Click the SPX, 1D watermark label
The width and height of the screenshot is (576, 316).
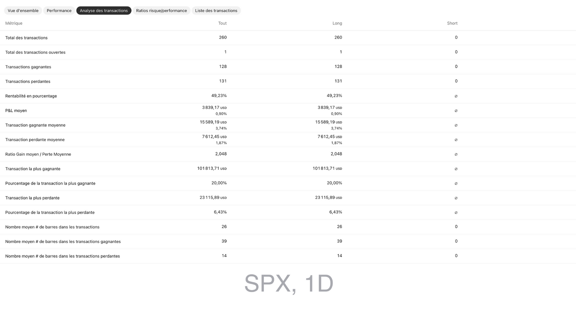[x=288, y=283]
